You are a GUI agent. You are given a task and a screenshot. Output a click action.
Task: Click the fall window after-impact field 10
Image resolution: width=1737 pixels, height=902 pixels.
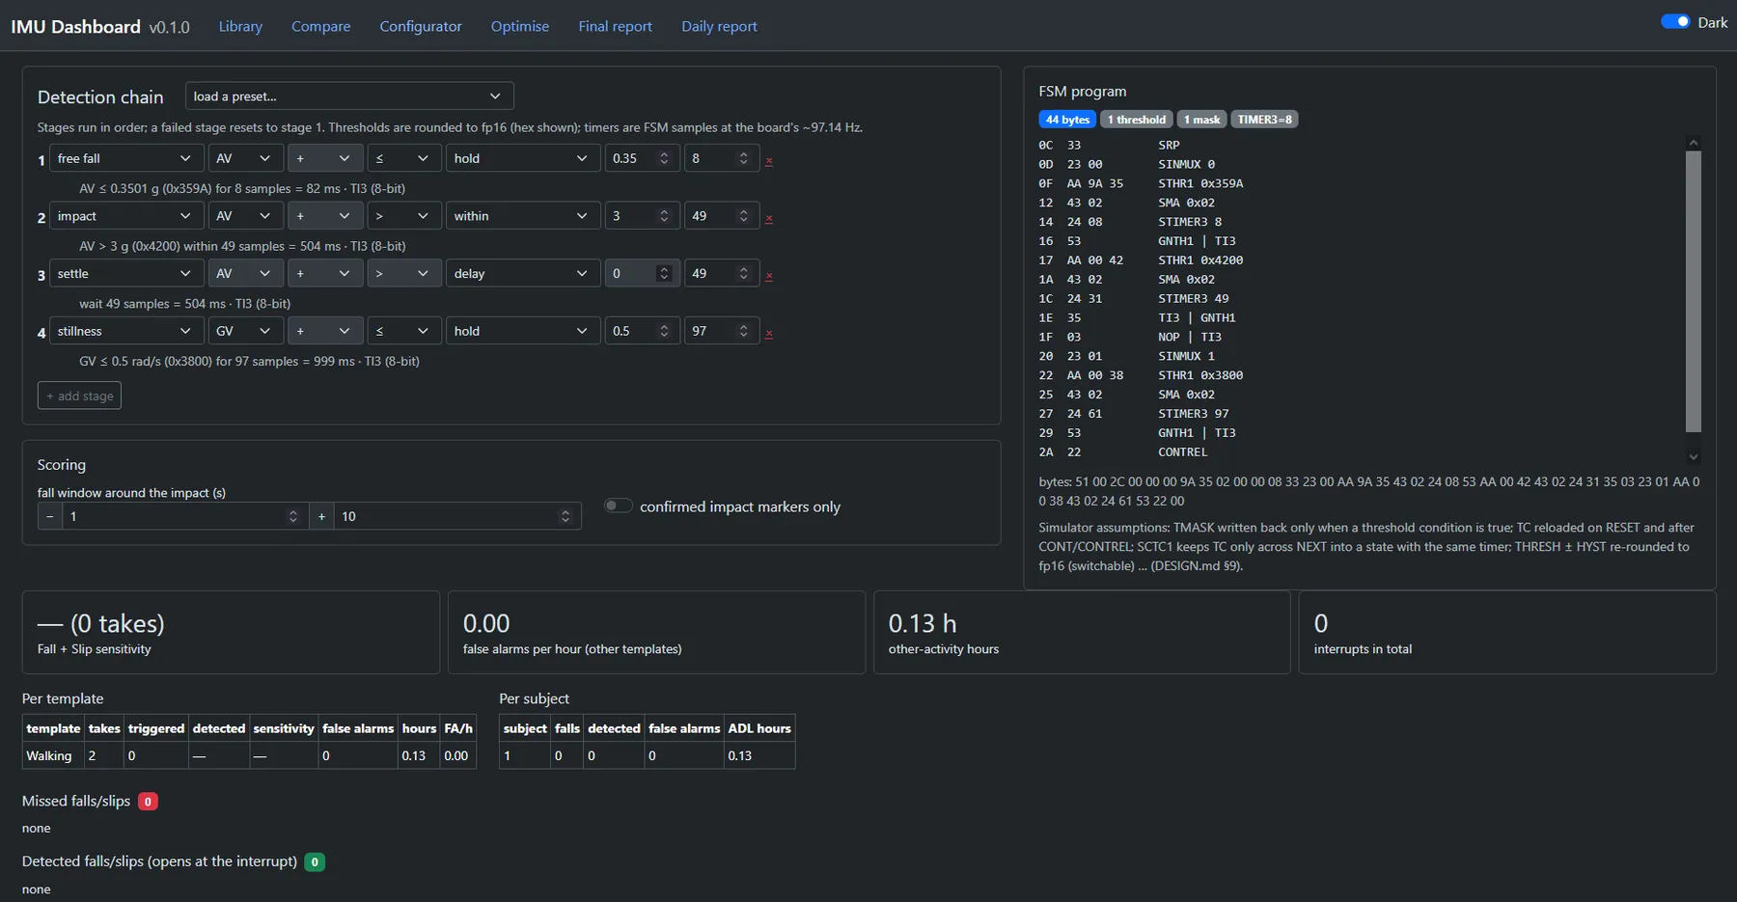[x=457, y=516]
